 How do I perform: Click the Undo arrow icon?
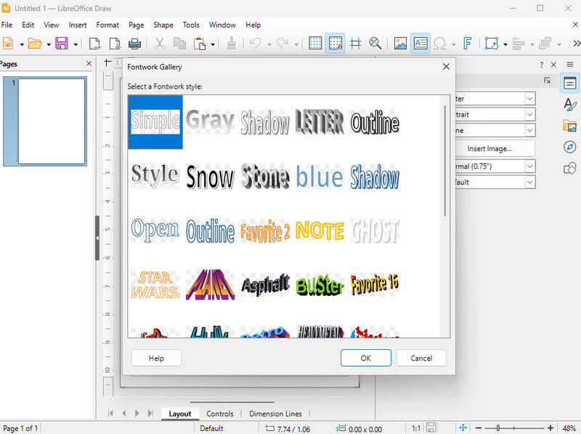pyautogui.click(x=256, y=44)
